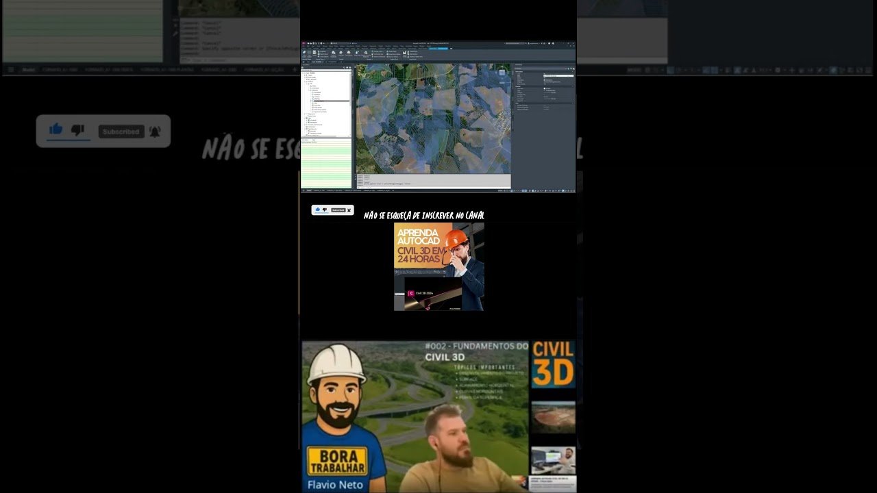This screenshot has height=493, width=877.
Task: Click the large notification bell icon
Action: click(x=155, y=131)
